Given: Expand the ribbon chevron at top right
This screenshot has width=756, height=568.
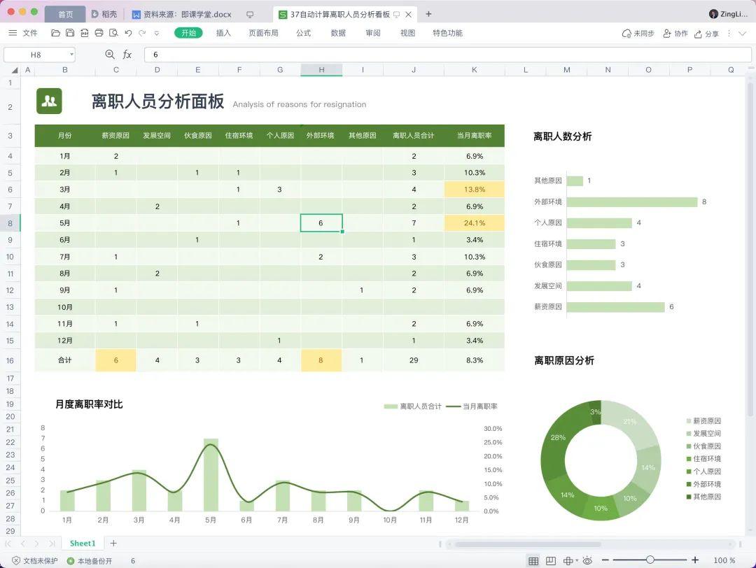Looking at the screenshot, I should coord(743,34).
